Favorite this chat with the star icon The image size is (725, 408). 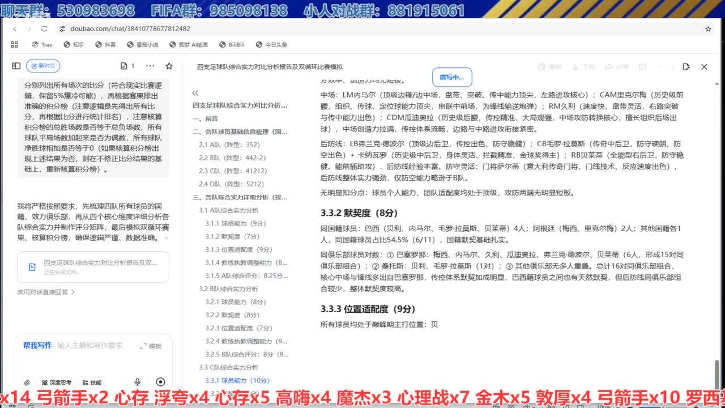(x=169, y=66)
